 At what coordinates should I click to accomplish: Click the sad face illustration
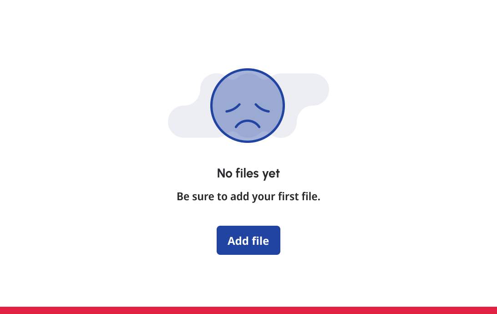(x=248, y=106)
